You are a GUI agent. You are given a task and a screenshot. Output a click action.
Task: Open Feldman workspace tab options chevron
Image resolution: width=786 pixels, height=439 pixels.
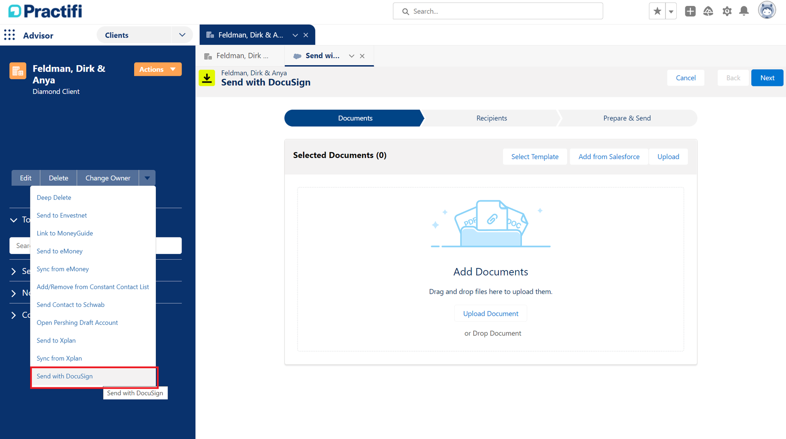pos(295,35)
